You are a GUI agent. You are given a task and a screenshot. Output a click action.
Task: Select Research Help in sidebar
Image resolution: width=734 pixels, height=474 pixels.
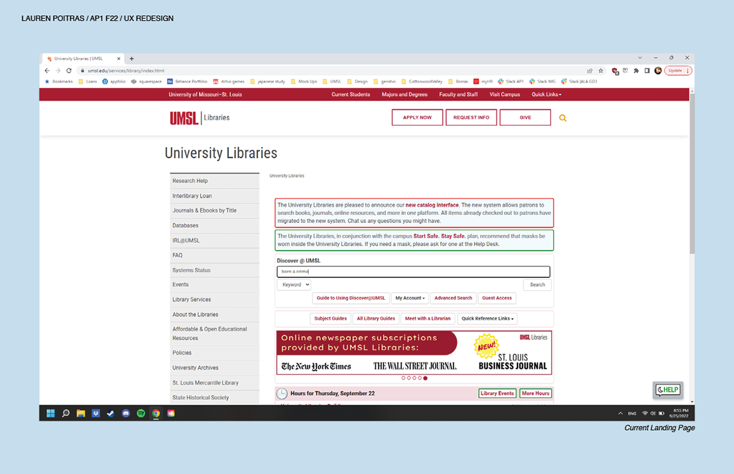[215, 181]
